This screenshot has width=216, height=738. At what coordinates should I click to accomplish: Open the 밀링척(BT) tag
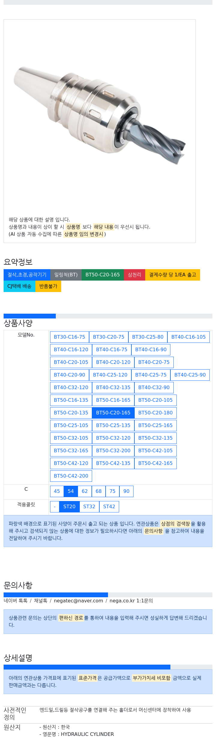pos(66,275)
